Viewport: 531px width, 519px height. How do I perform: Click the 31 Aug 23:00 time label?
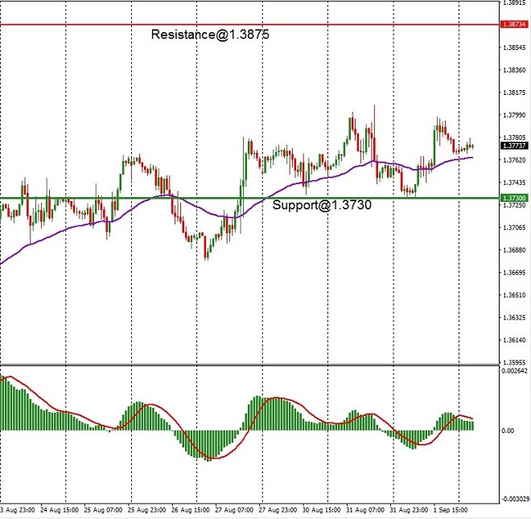[409, 510]
